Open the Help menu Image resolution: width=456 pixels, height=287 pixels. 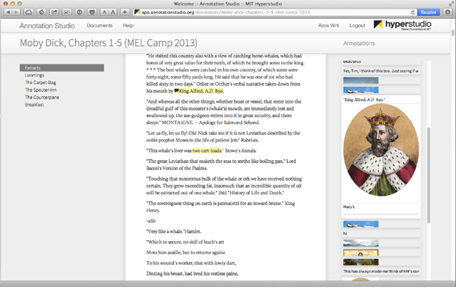[128, 25]
